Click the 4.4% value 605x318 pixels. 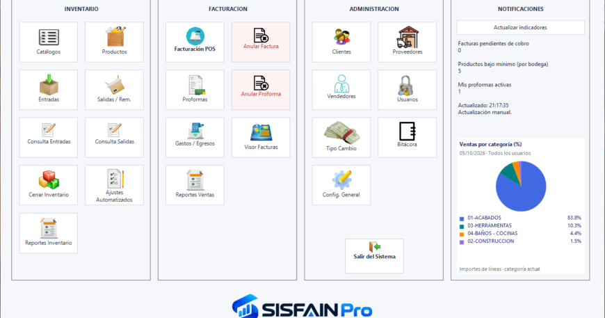(575, 233)
